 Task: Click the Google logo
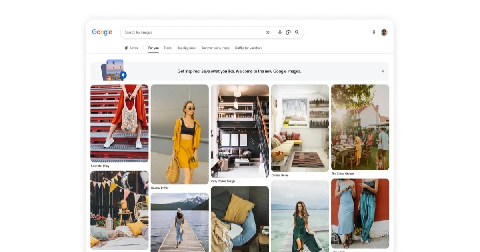pos(102,32)
